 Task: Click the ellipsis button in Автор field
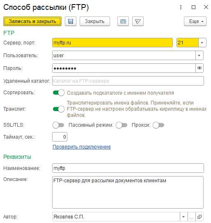[x=192, y=216]
